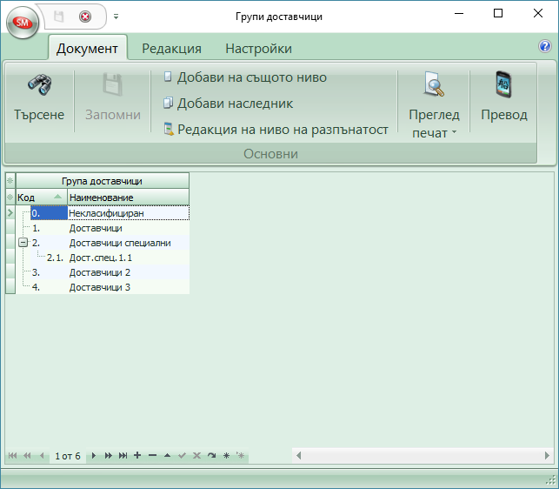Click the asterisk selector beside Група доставчици
Image resolution: width=559 pixels, height=489 pixels.
pyautogui.click(x=10, y=181)
